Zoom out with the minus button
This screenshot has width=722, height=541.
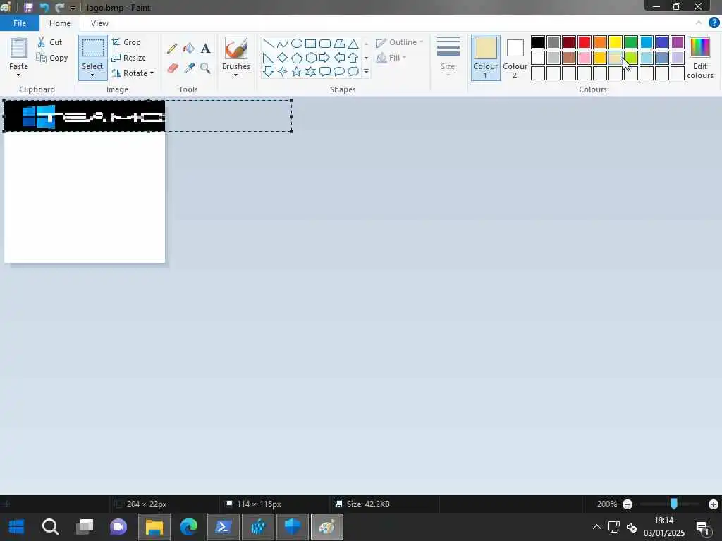628,504
